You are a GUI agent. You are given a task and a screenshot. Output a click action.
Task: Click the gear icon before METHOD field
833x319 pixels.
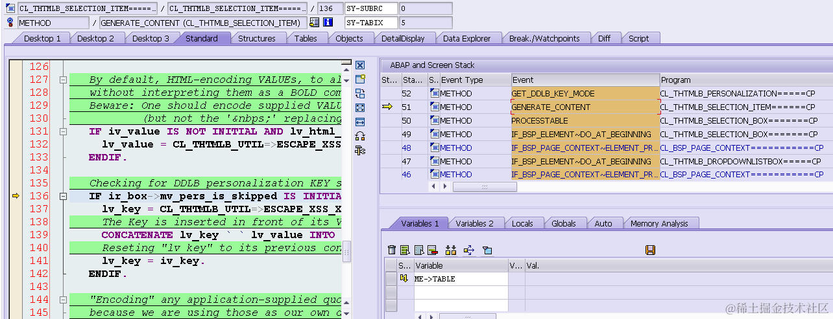click(10, 23)
